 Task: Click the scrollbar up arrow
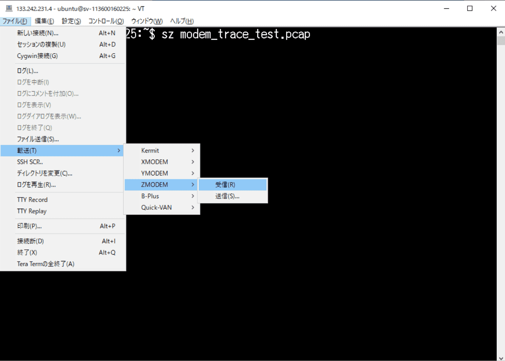pos(501,32)
